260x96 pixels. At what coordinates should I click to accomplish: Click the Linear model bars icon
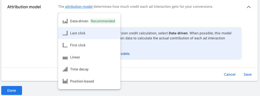(65, 57)
